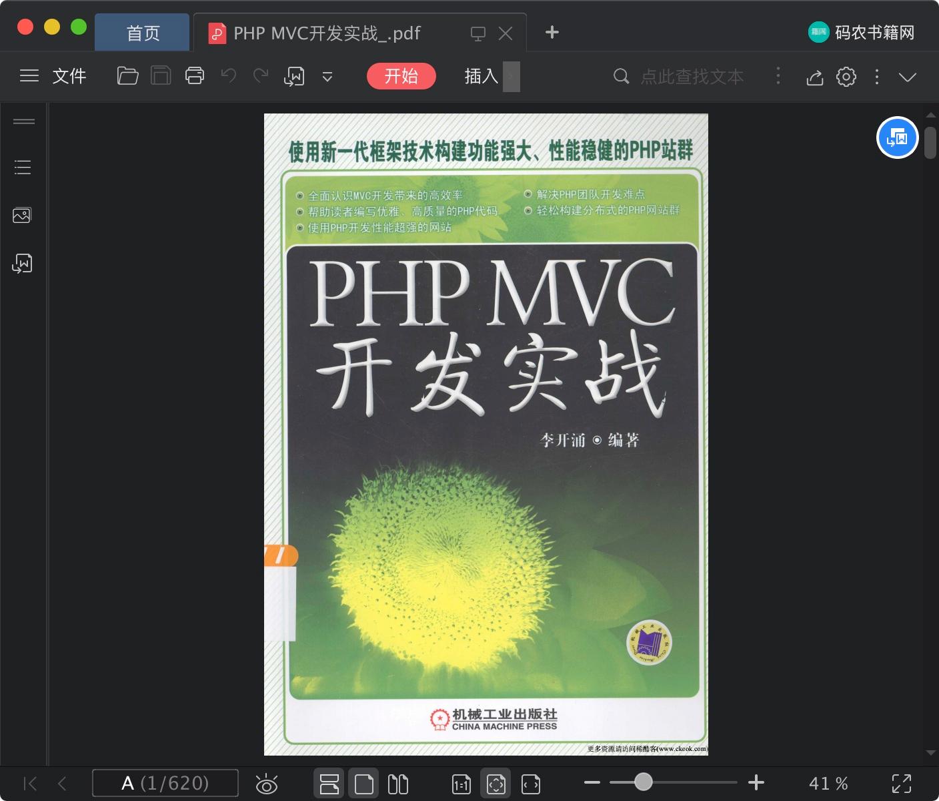The height and width of the screenshot is (801, 939).
Task: Close the PHP MVC开发实战_.pdf tab
Action: pyautogui.click(x=506, y=33)
